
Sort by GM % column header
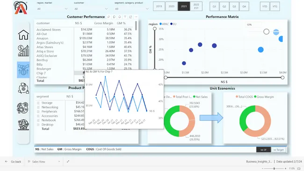[121, 23]
